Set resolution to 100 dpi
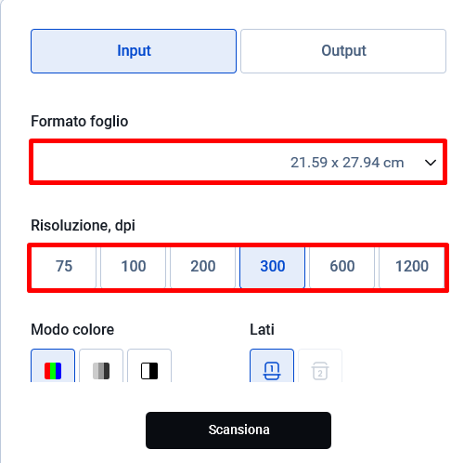 point(134,266)
